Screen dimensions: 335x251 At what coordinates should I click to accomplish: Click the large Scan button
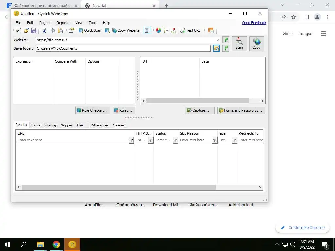239,43
